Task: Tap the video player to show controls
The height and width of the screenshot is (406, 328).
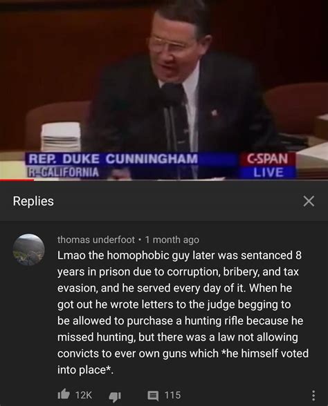Action: click(x=164, y=89)
